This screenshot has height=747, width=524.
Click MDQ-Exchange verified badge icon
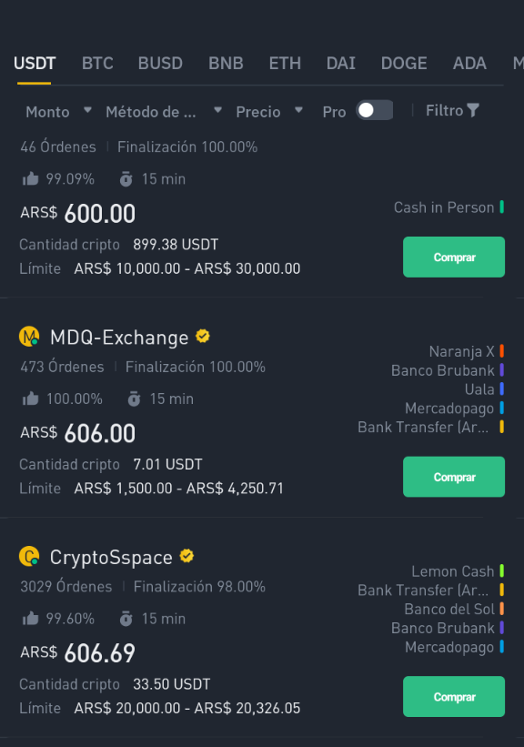(x=203, y=337)
